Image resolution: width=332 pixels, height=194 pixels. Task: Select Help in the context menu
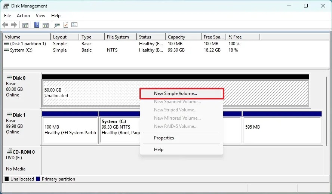click(x=181, y=150)
